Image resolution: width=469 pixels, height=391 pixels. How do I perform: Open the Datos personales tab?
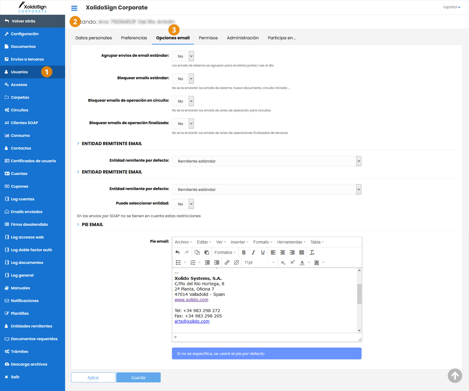[94, 38]
